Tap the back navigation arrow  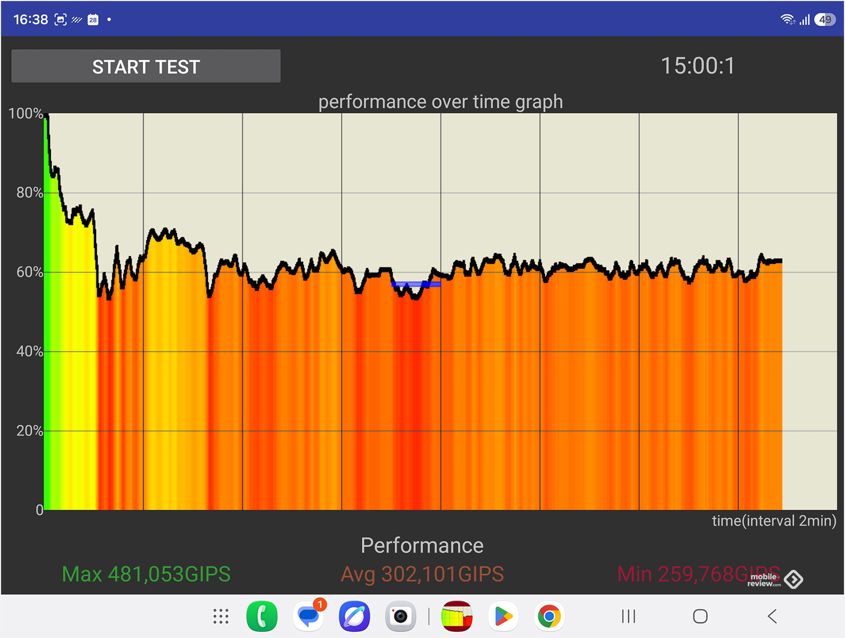click(772, 616)
